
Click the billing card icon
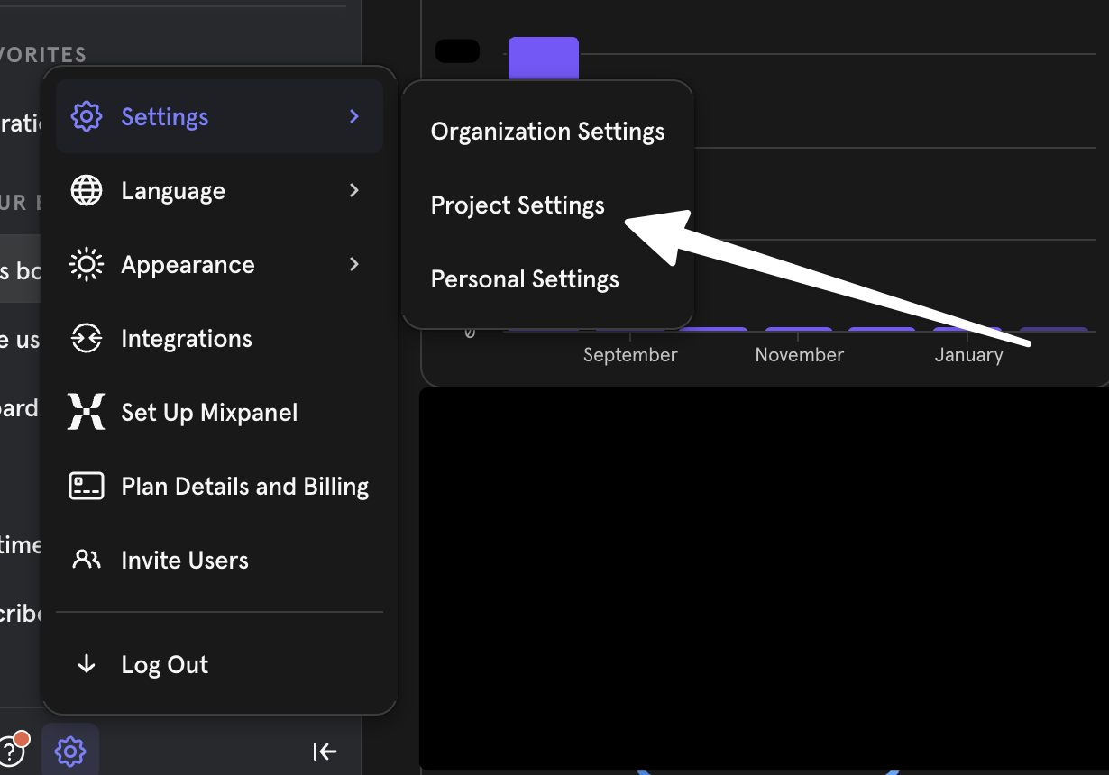(87, 487)
